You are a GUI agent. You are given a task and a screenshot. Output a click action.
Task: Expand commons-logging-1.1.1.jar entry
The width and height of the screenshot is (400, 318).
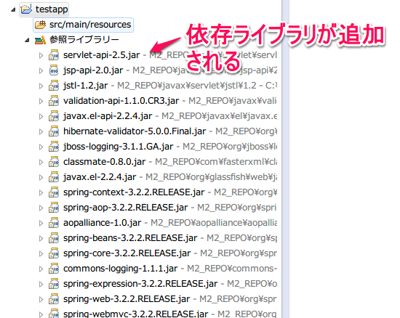point(41,269)
